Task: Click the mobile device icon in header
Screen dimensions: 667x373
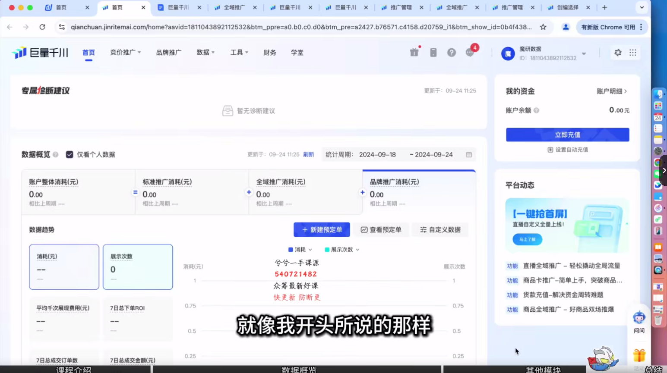Action: (433, 53)
